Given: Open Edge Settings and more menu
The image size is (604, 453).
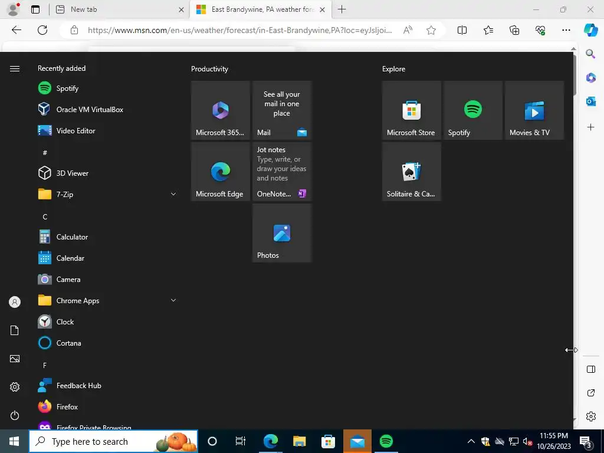Looking at the screenshot, I should coord(566,30).
